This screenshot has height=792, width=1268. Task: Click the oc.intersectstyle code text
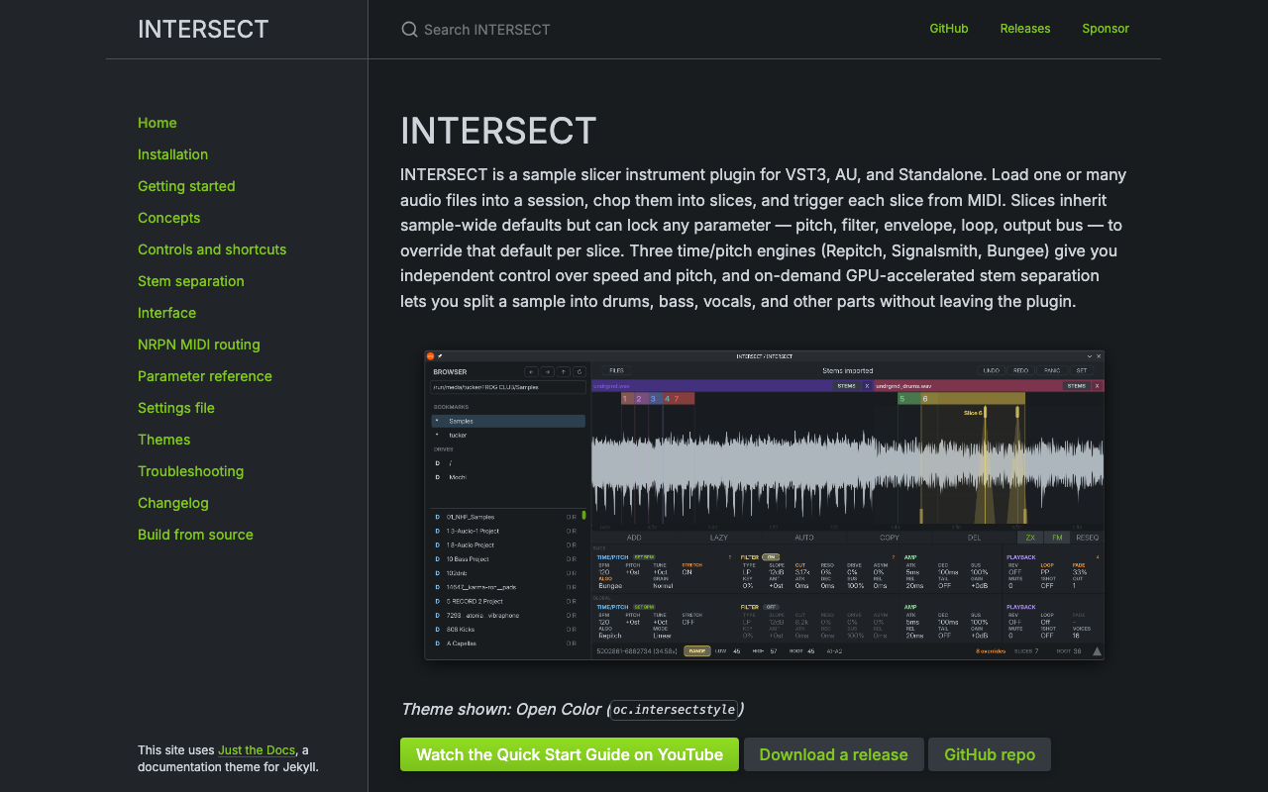tap(675, 710)
